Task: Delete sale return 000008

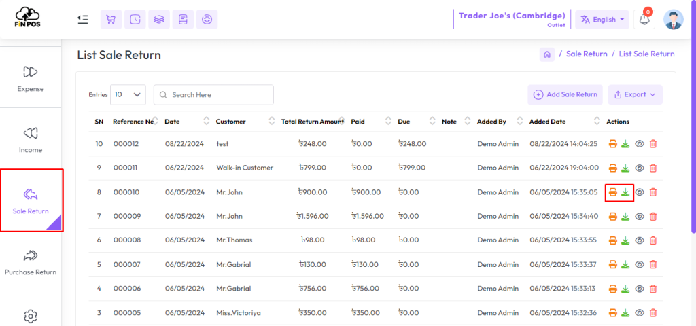Action: 653,240
